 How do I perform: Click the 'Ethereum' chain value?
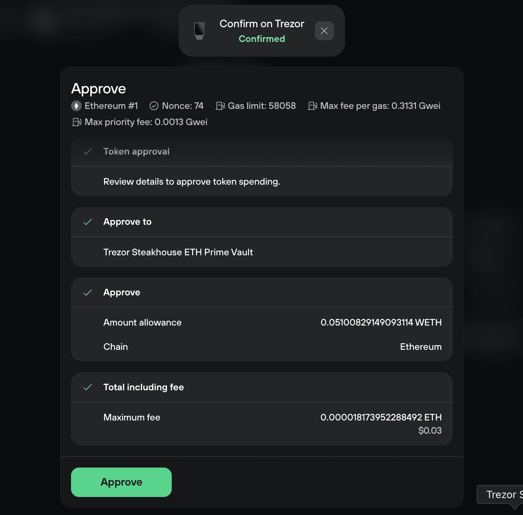click(x=421, y=347)
